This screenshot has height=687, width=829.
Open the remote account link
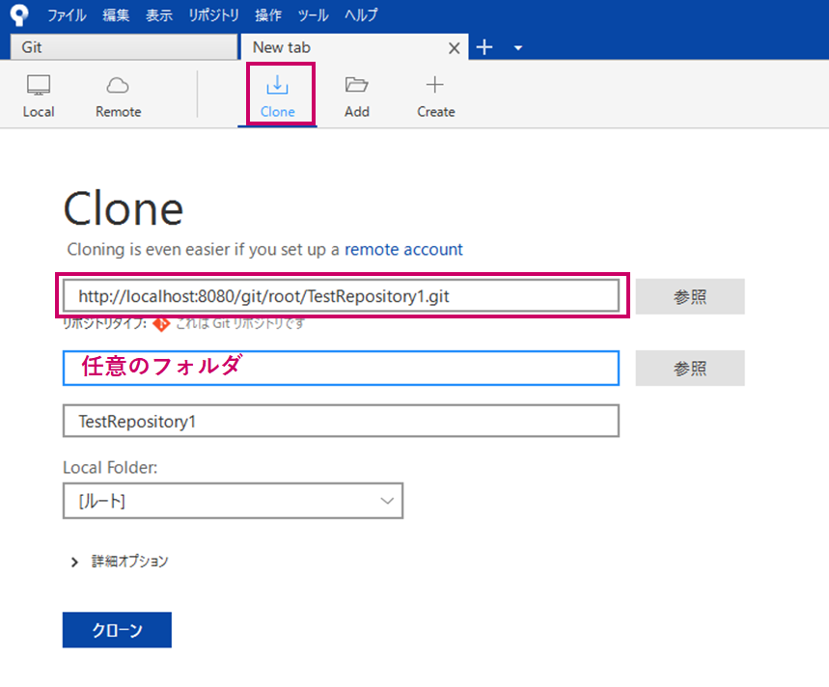pyautogui.click(x=403, y=249)
